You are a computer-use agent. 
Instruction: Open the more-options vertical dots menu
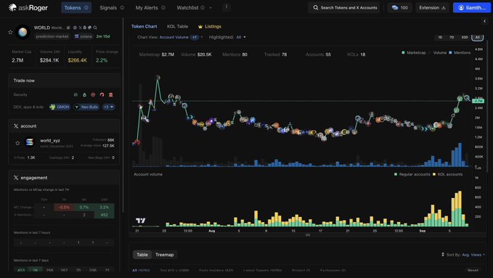pyautogui.click(x=227, y=7)
